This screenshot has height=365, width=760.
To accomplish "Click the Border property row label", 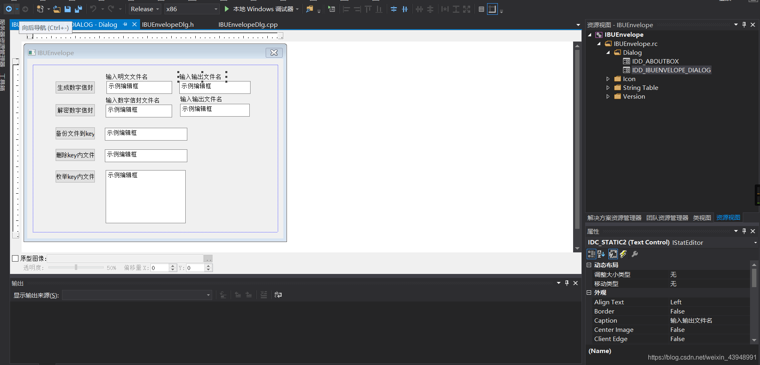I will click(604, 311).
